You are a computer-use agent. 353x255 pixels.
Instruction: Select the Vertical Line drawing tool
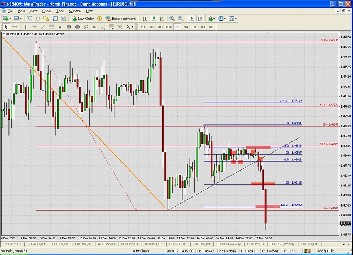coord(25,27)
